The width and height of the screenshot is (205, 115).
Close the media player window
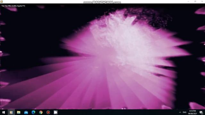202,2
